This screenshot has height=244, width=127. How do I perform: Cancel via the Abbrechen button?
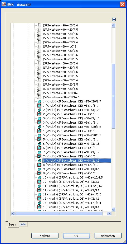click(108, 236)
